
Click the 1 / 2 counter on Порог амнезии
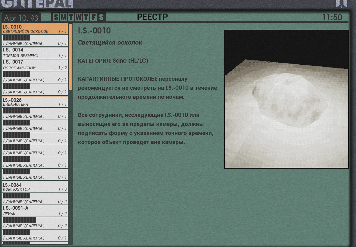pos(62,68)
